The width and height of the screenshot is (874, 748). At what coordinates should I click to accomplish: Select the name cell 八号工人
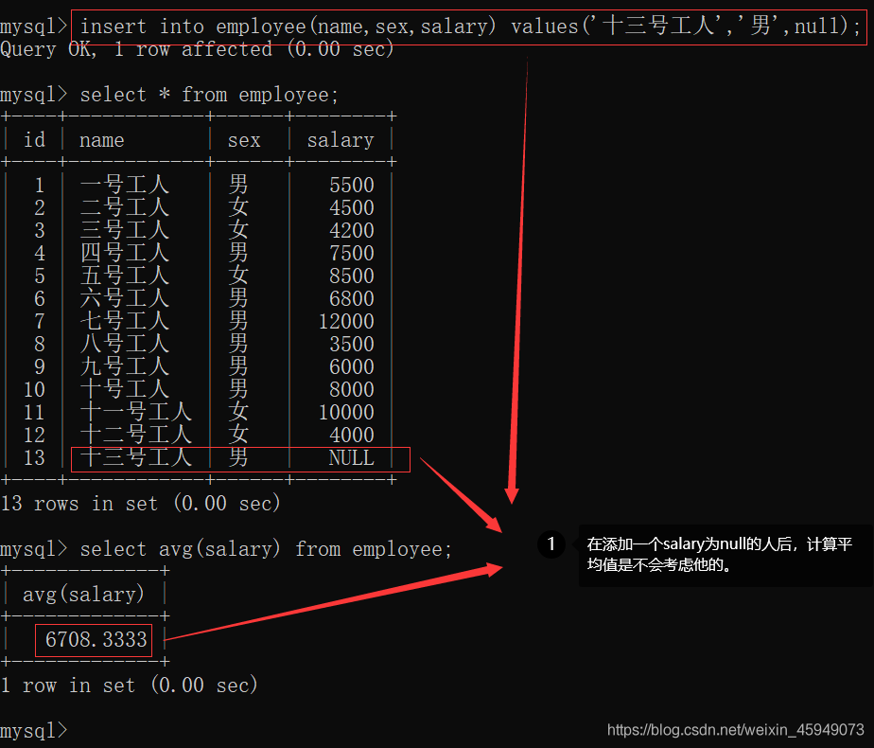pos(124,344)
